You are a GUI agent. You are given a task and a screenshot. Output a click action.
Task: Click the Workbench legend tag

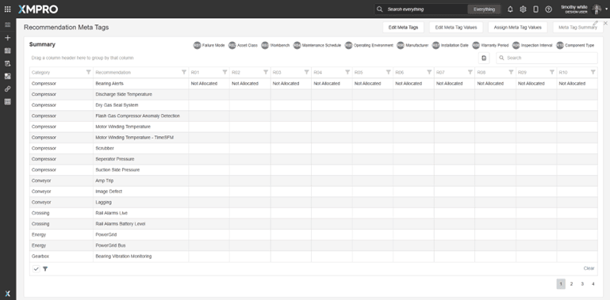coord(275,45)
